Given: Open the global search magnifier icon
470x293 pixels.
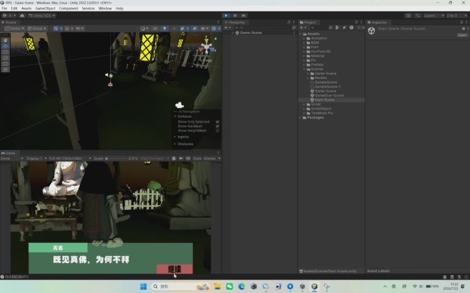Looking at the screenshot, I should [418, 16].
